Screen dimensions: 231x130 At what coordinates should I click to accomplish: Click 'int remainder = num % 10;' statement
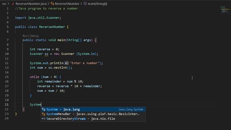(60, 81)
